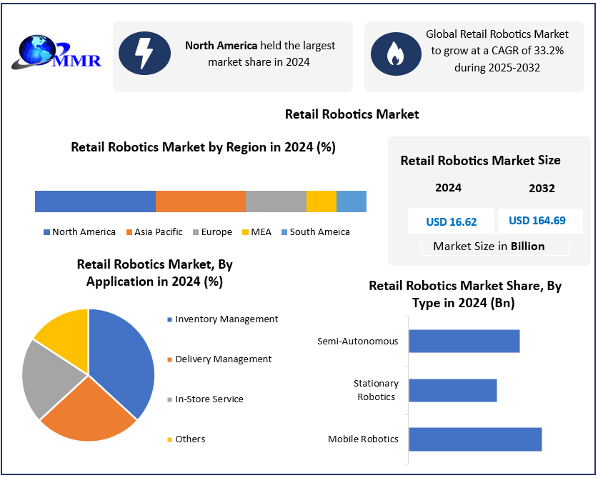Screen dimensions: 598x478
Task: Click the Stationary Robotics bar
Action: pos(452,390)
